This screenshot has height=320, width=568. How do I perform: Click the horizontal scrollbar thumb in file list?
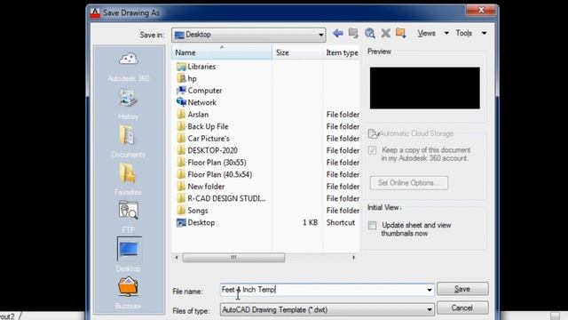(x=233, y=257)
